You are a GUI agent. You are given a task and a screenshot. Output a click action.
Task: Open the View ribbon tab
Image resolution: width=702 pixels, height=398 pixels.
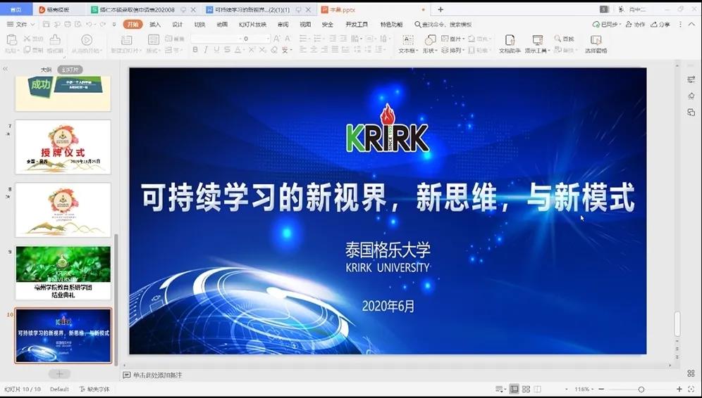click(x=305, y=24)
